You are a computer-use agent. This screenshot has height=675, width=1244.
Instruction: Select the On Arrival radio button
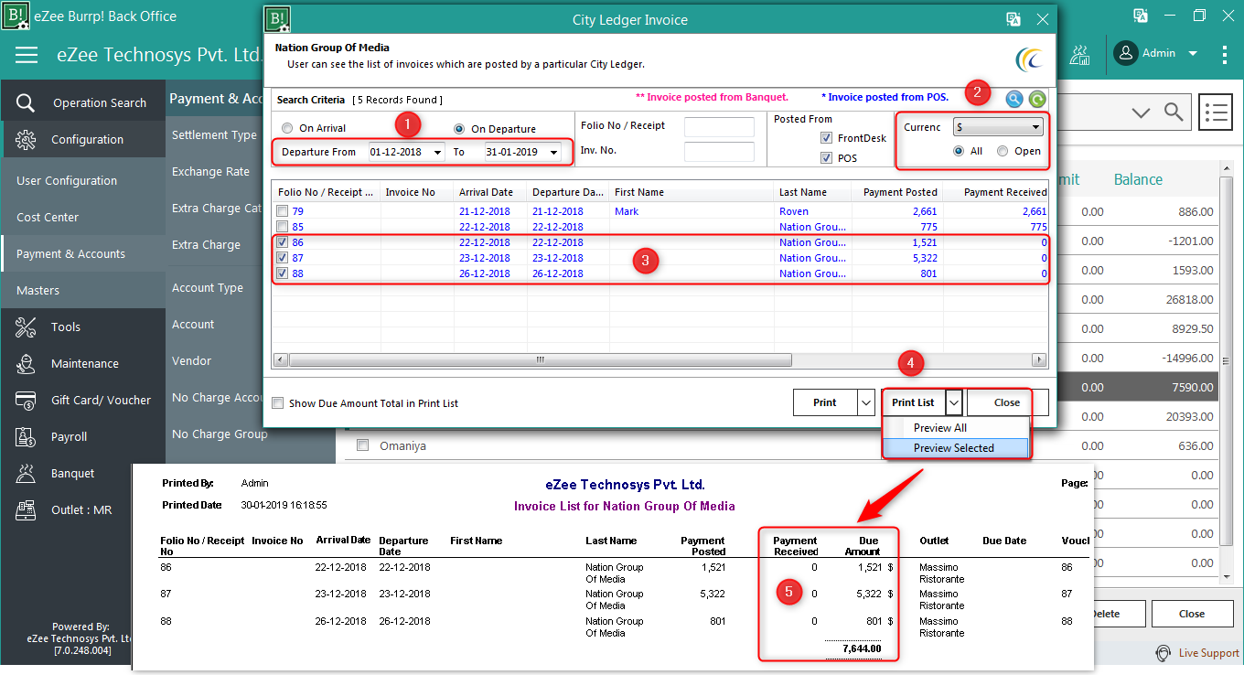288,128
